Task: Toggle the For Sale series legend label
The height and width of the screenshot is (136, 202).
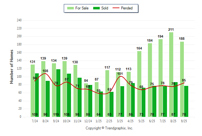Action: pyautogui.click(x=82, y=8)
